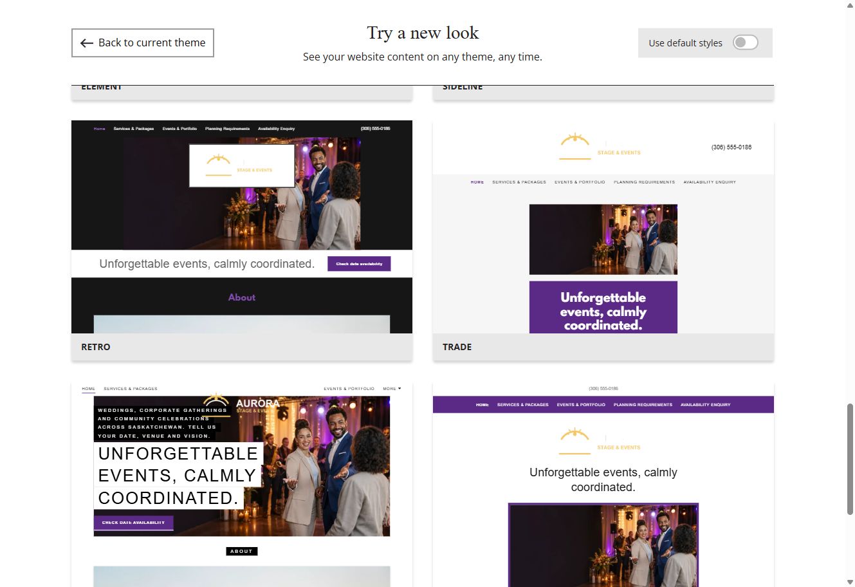Image resolution: width=855 pixels, height=587 pixels.
Task: Click the phone number in the Trade preview
Action: point(731,147)
